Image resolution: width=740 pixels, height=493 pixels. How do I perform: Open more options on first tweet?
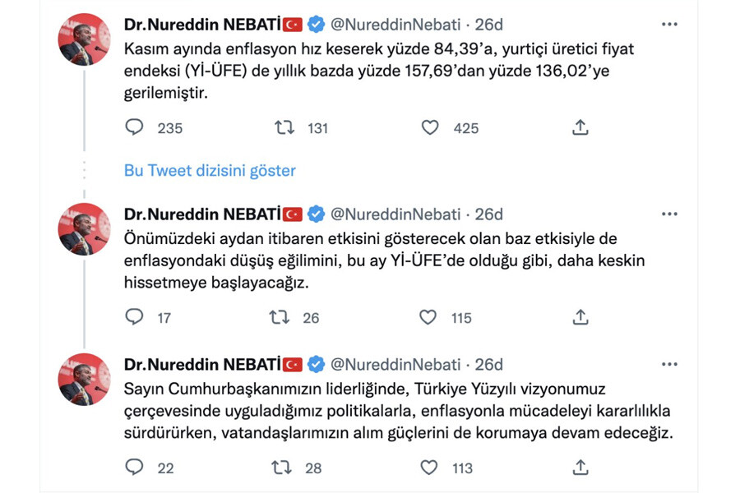(x=669, y=25)
